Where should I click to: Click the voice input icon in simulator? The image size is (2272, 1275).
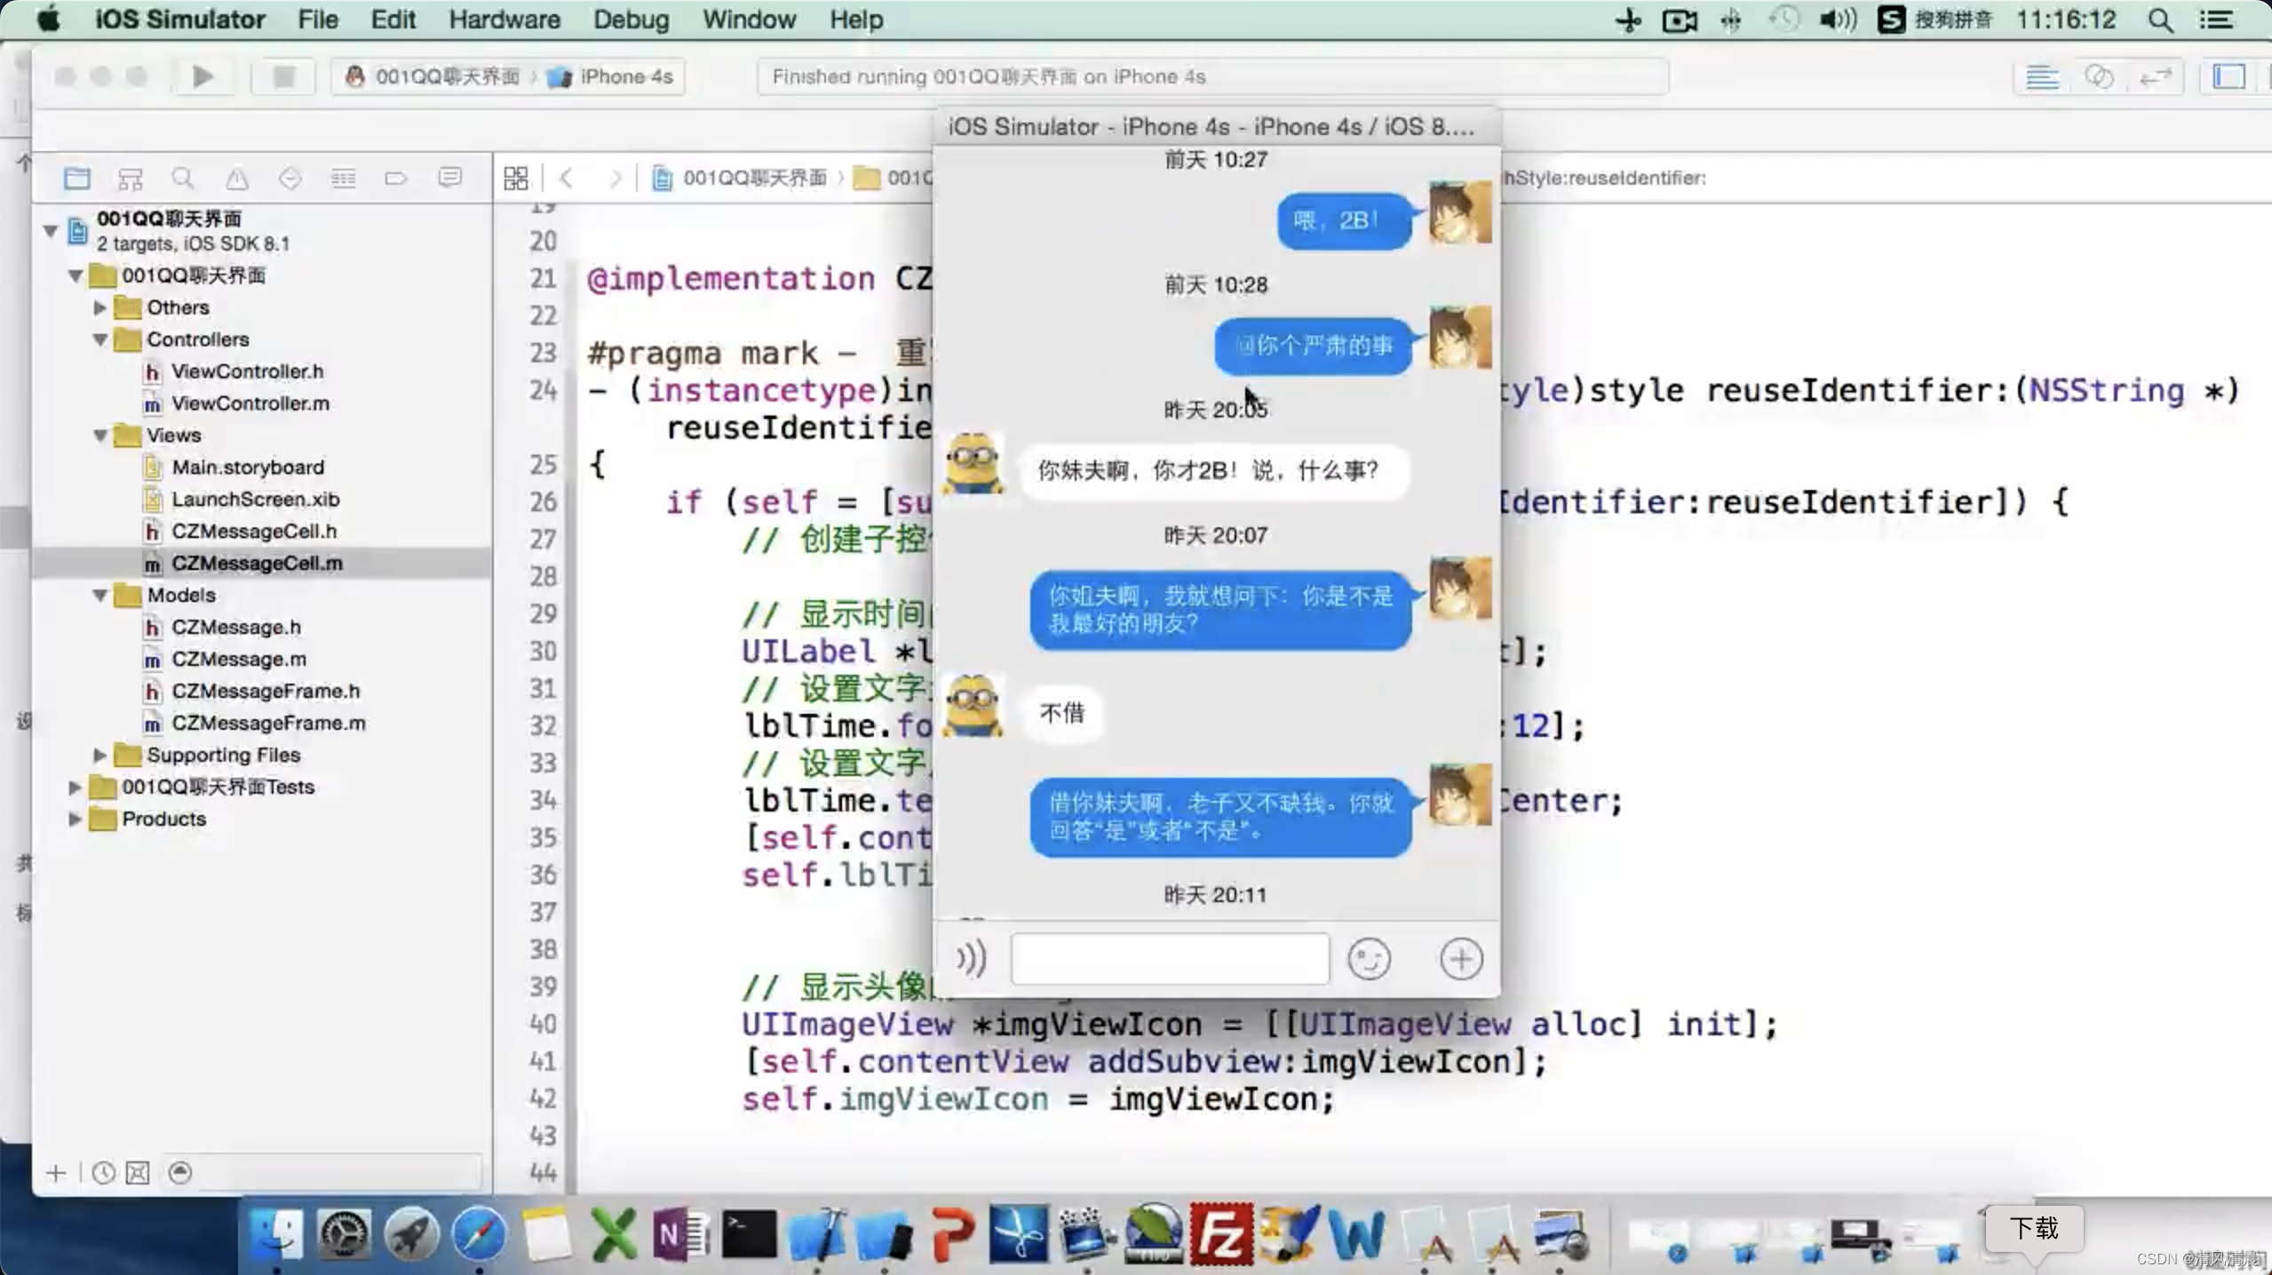coord(971,959)
